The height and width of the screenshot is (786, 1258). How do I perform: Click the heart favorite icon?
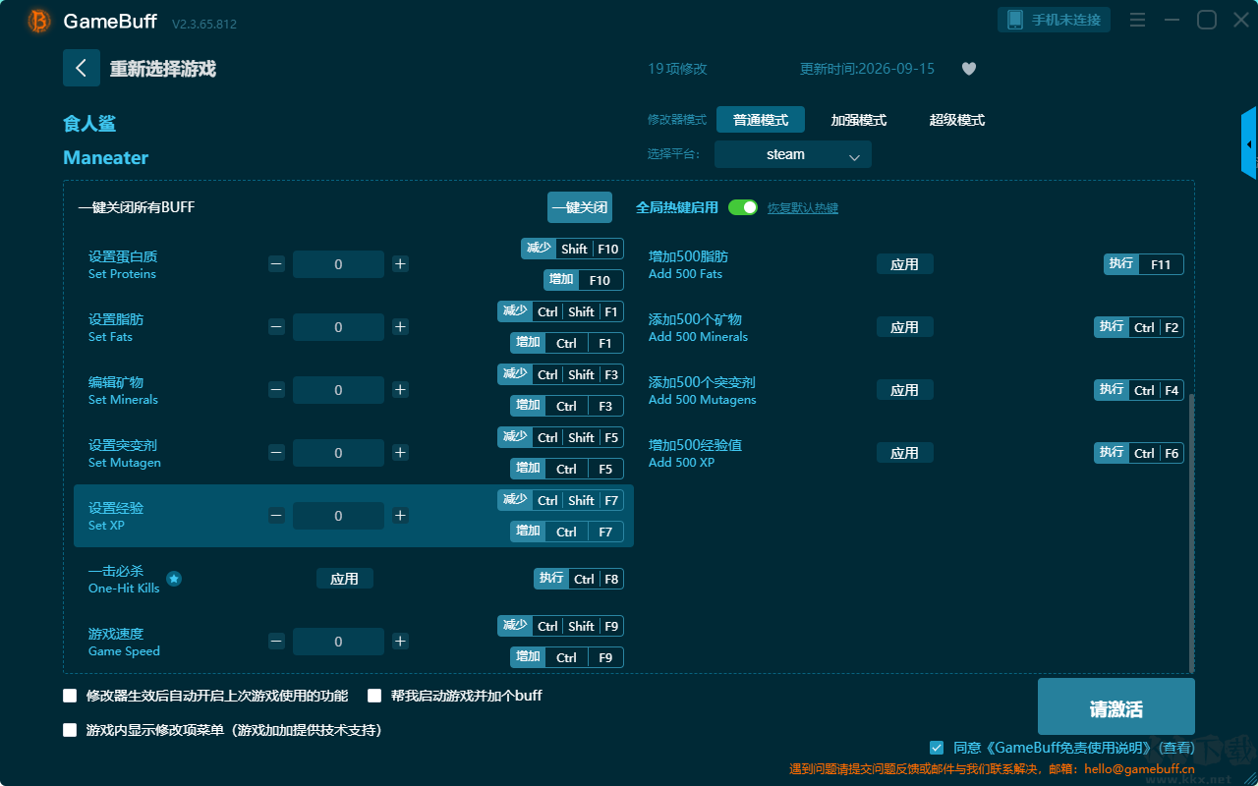pos(969,69)
